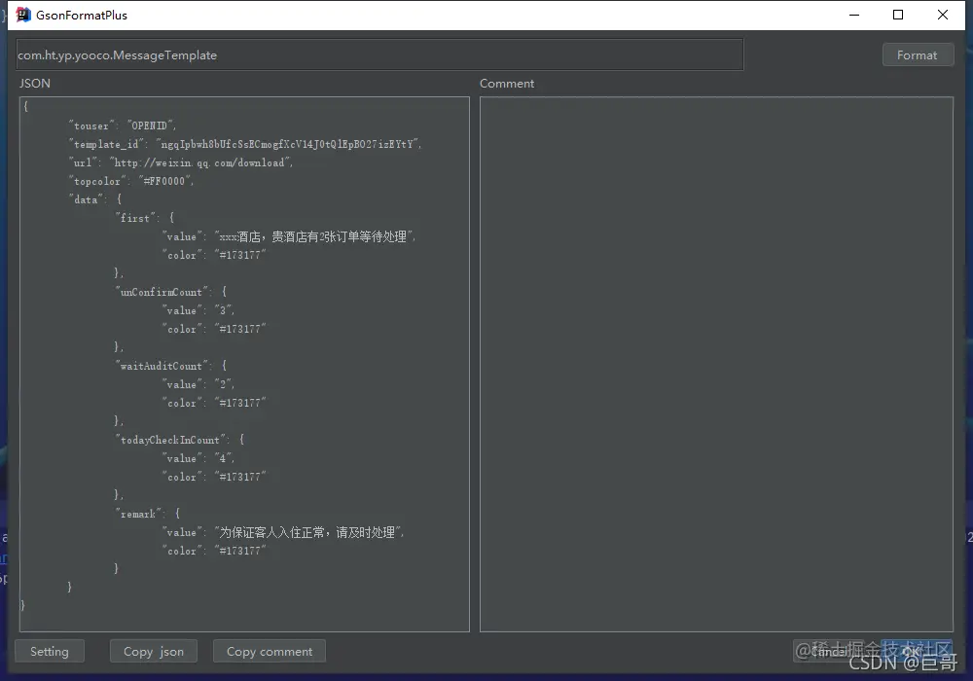Click inside the empty Comment text area
The image size is (973, 681).
click(x=716, y=364)
